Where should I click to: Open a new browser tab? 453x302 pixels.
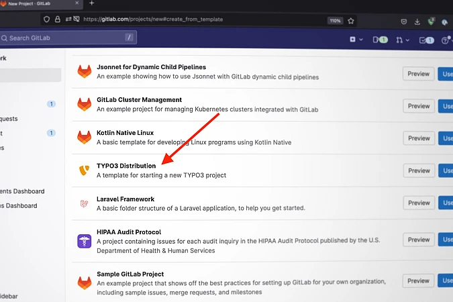91,3
